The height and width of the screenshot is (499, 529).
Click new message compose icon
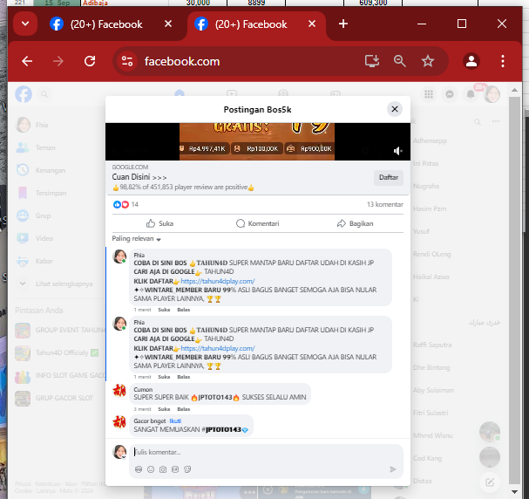coord(490,482)
